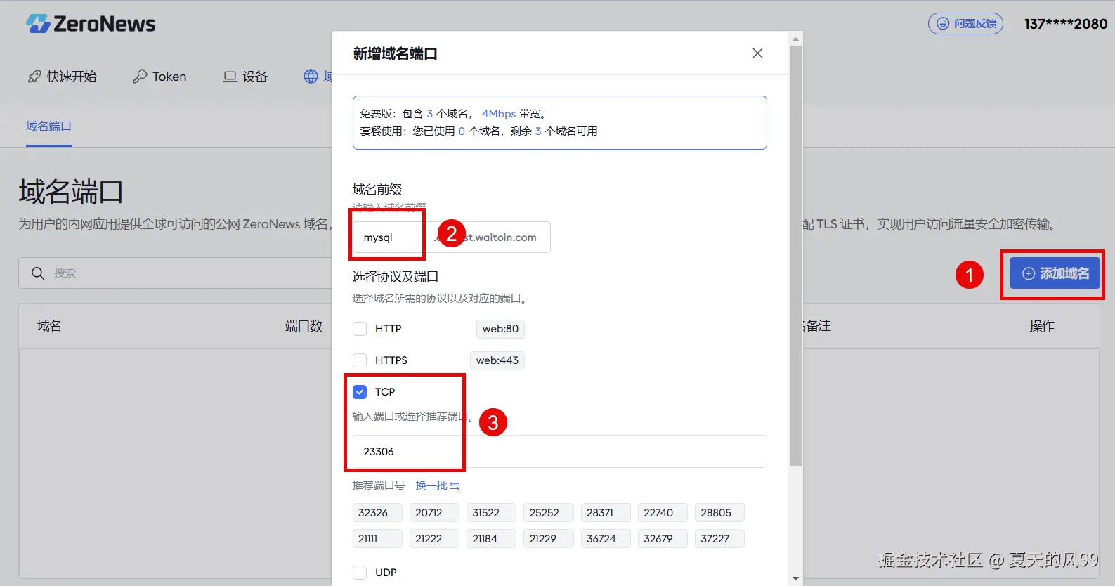
Task: Click the search magnifier icon
Action: (x=38, y=273)
